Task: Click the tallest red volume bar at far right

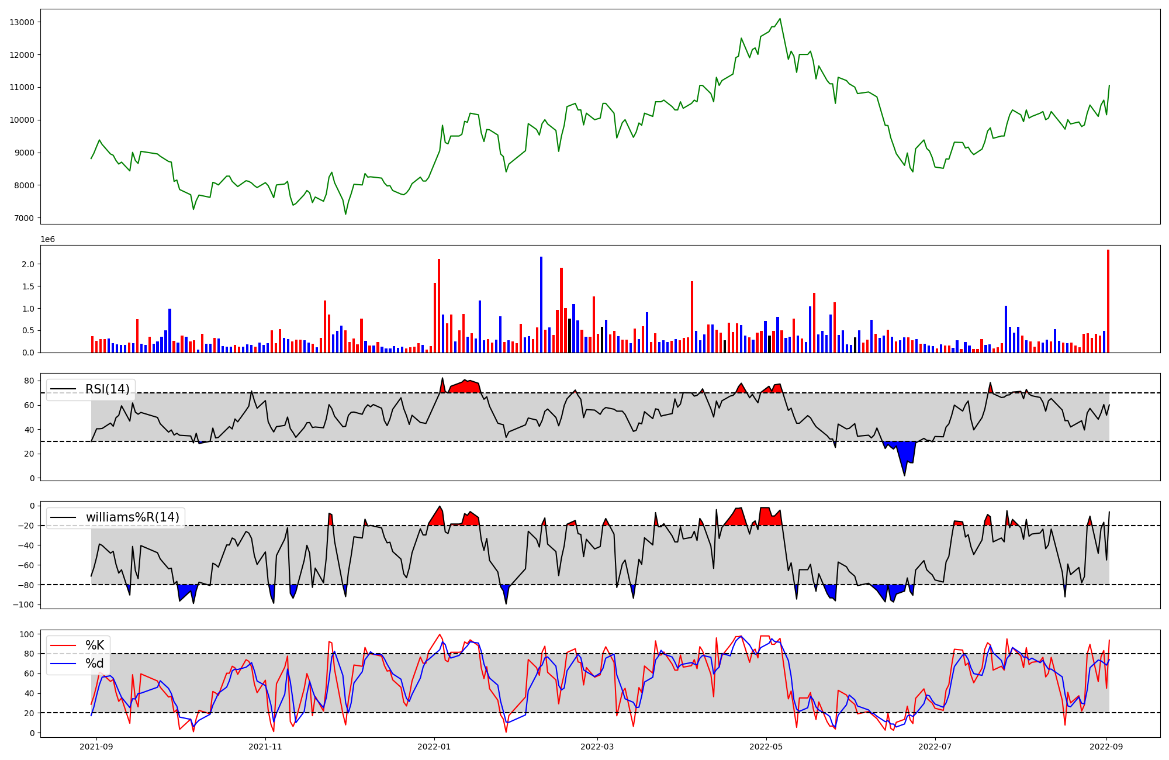Action: 1108,301
